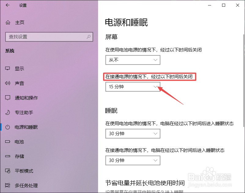
Task: Expand the sleep-on-battery dropdown showing 30 分钟
Action: (133, 134)
